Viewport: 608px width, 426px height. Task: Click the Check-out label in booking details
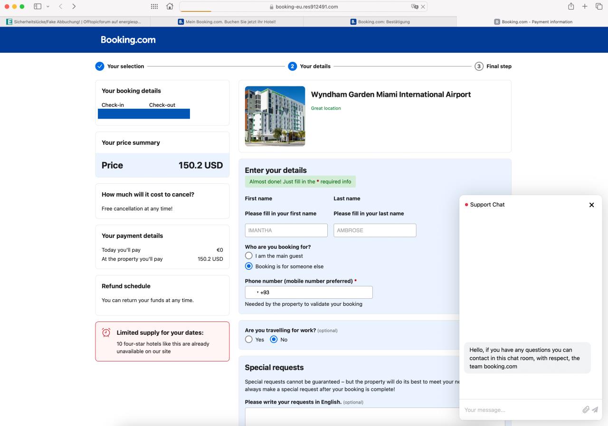click(162, 105)
